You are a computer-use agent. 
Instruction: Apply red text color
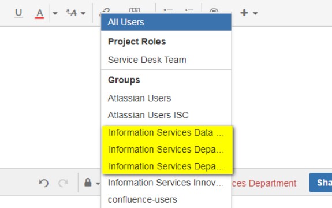point(39,13)
